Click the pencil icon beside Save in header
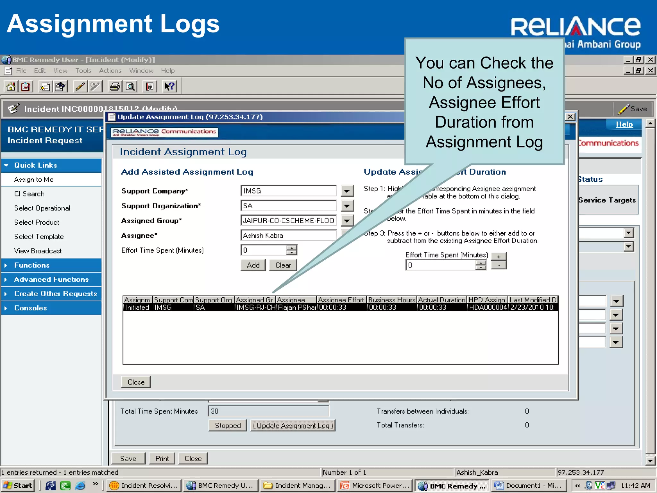657x493 pixels. [x=623, y=109]
